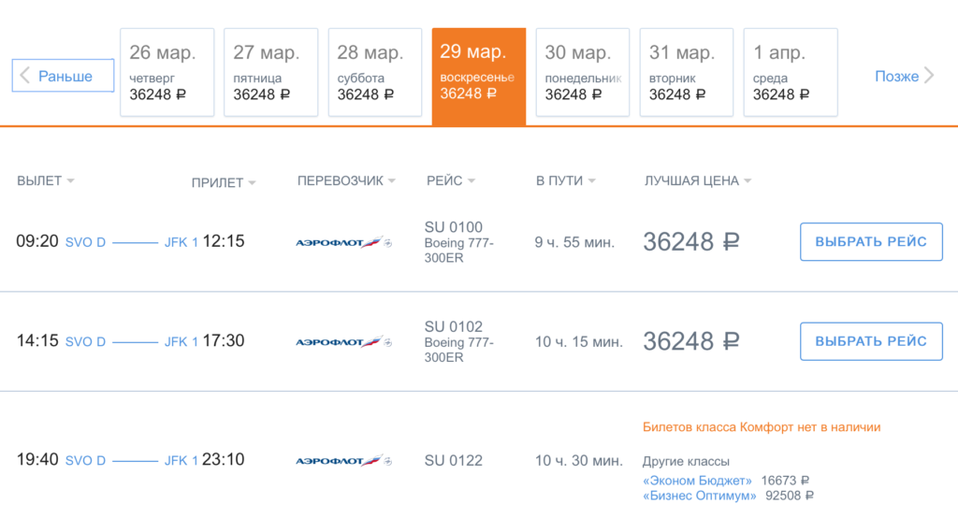
Task: Open «Эконом Бюджет» fare class link
Action: pos(697,481)
